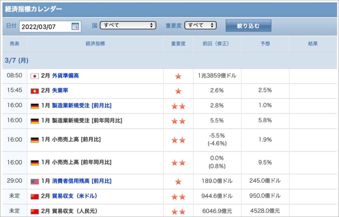Click the German flag for 製造業新規受注 [前月比]
This screenshot has height=217, width=339.
34,106
